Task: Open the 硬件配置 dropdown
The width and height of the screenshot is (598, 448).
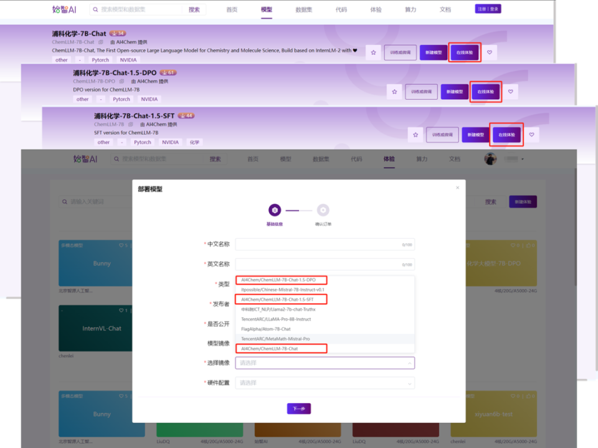Action: [x=324, y=383]
